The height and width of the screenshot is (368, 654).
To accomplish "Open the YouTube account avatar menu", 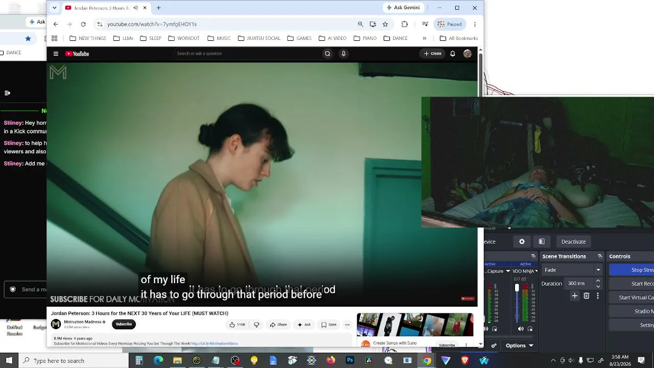I will click(x=468, y=54).
